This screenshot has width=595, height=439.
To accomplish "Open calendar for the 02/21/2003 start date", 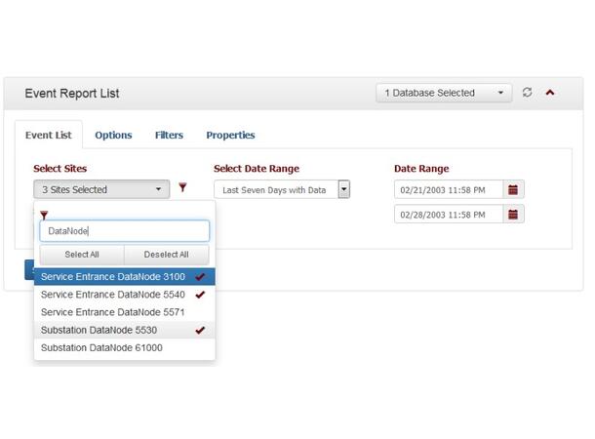I will (513, 189).
